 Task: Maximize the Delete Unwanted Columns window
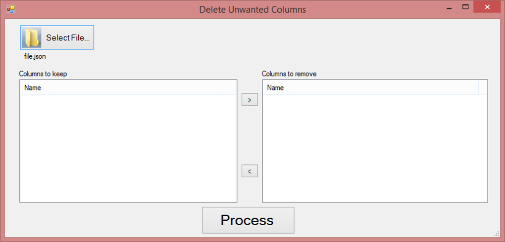coord(465,7)
